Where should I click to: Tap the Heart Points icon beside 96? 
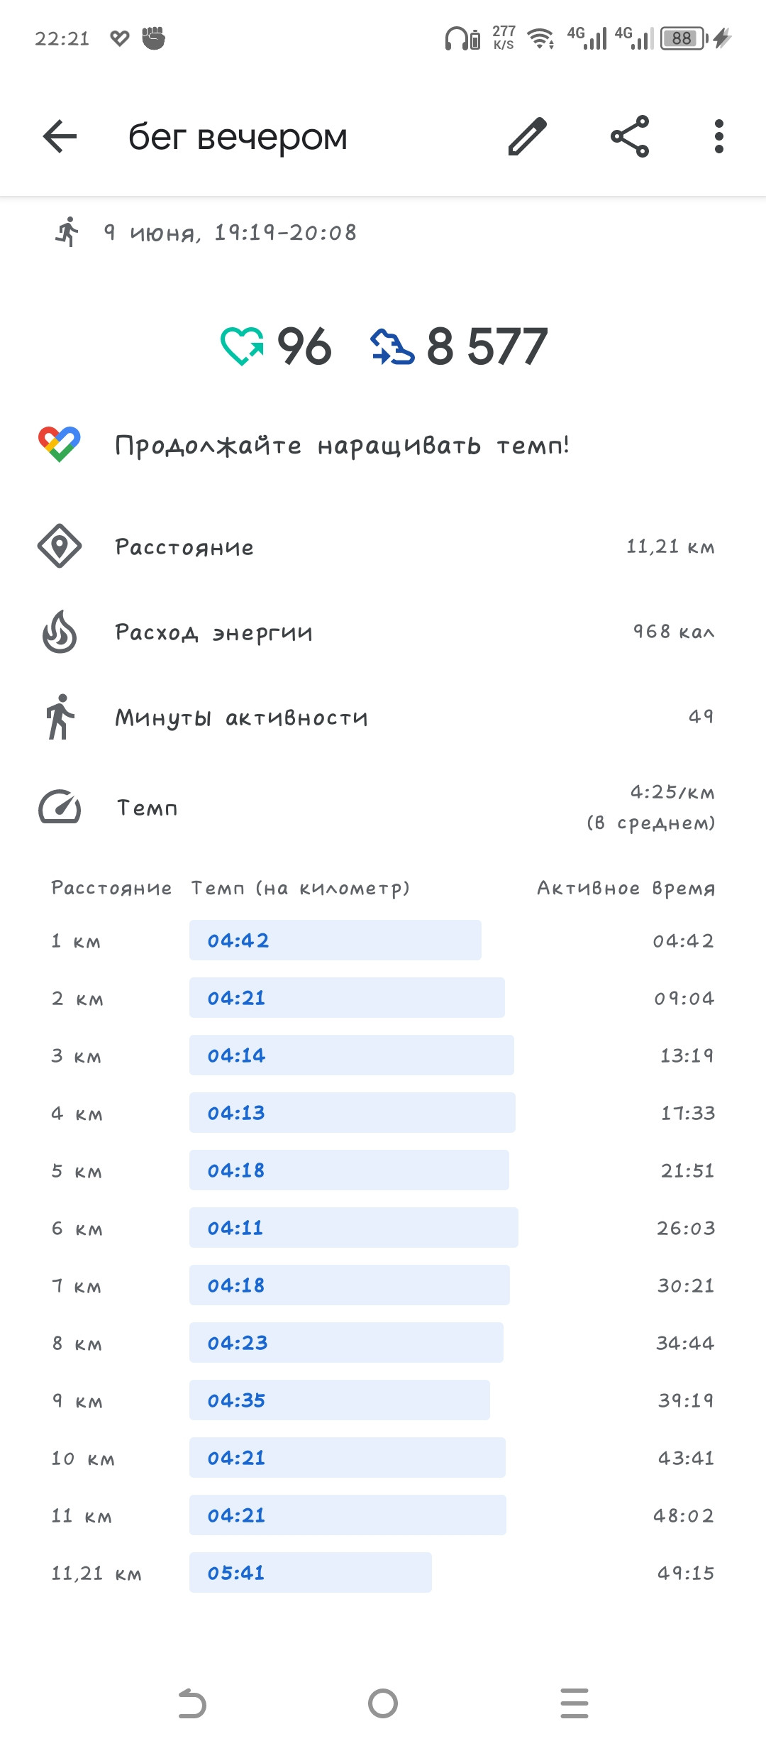(242, 346)
